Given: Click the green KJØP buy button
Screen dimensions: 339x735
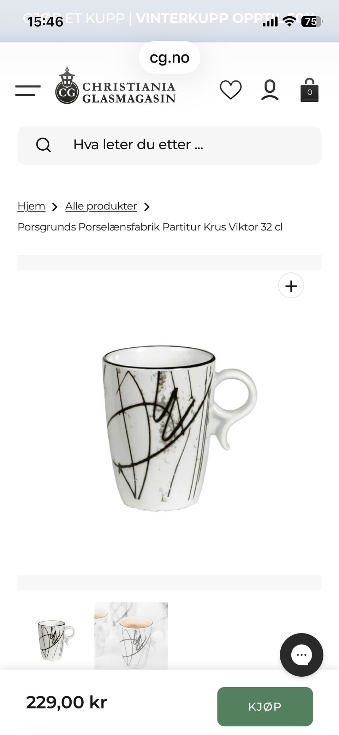Looking at the screenshot, I should coord(265,707).
